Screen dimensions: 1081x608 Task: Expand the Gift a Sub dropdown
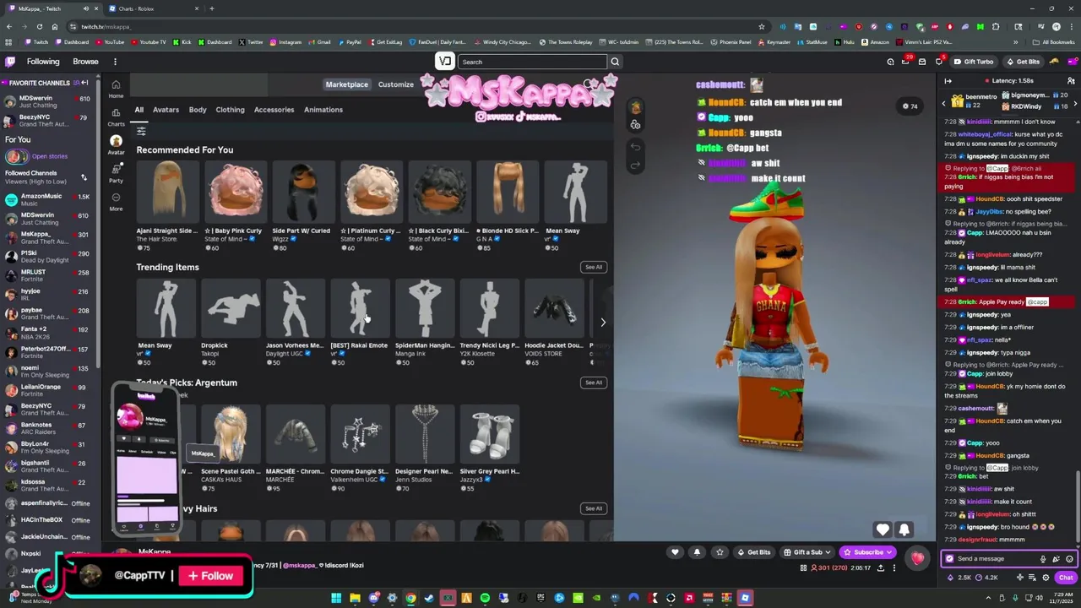[x=828, y=552]
